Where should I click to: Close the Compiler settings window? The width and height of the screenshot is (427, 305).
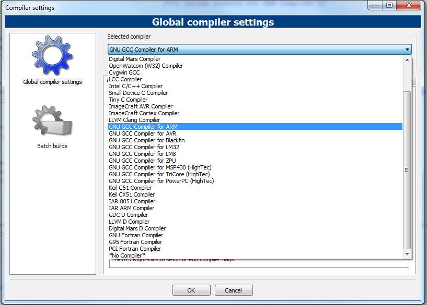tap(409, 5)
